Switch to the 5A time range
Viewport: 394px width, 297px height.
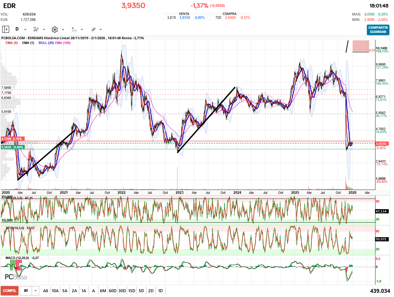point(65,291)
